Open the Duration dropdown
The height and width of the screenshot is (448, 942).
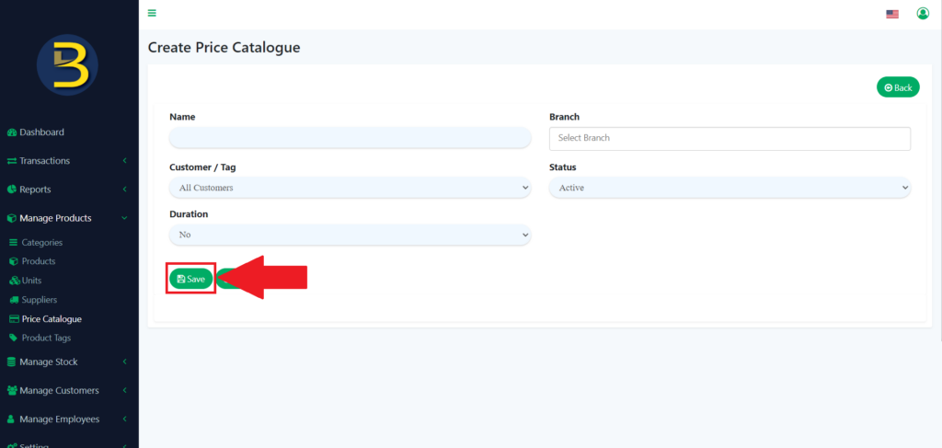tap(350, 235)
